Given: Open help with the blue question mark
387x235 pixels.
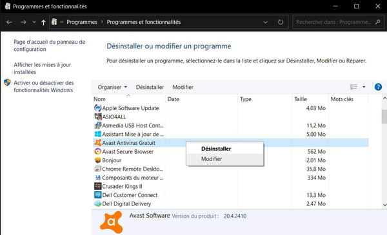Looking at the screenshot, I should 378,87.
